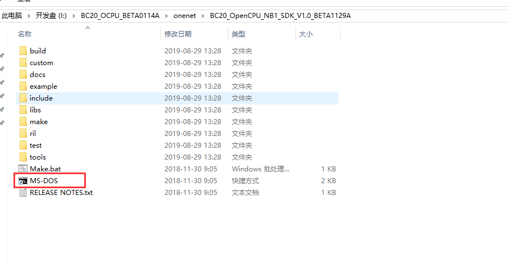Click the tools folder date '2019-08-29 13:28'
Viewport: 508px width, 268px height.
click(x=193, y=157)
